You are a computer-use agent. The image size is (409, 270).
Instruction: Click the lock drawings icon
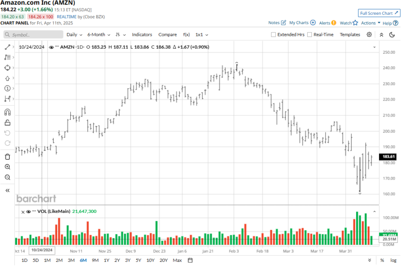(x=7, y=123)
